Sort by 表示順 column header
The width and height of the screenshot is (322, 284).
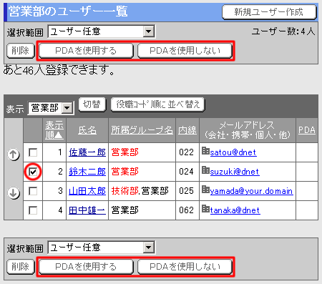click(x=54, y=130)
